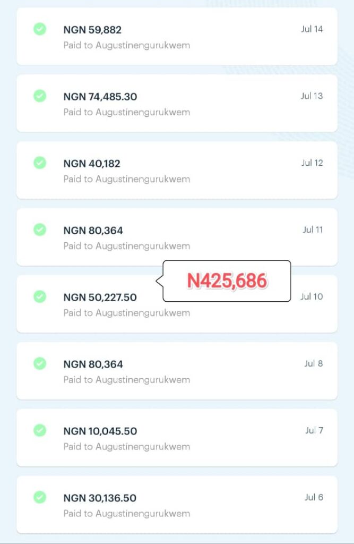Open the NGN 74,485.30 transaction
Screen dimensions: 354x544
click(177, 104)
